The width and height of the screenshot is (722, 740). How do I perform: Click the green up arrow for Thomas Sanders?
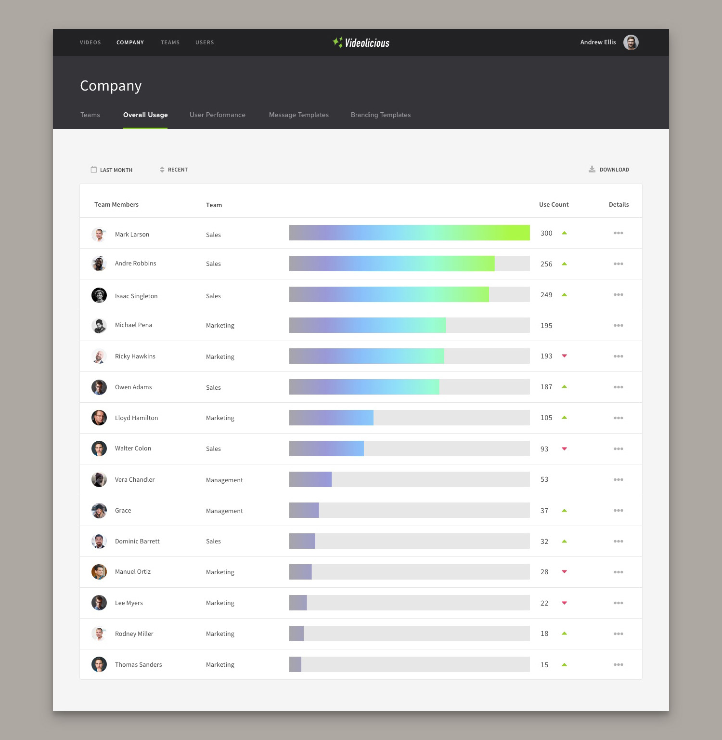pos(565,665)
